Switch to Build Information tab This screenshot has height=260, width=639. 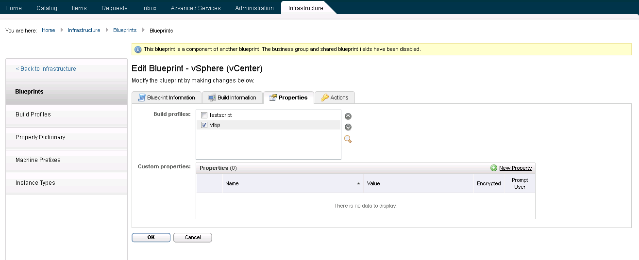coord(232,97)
